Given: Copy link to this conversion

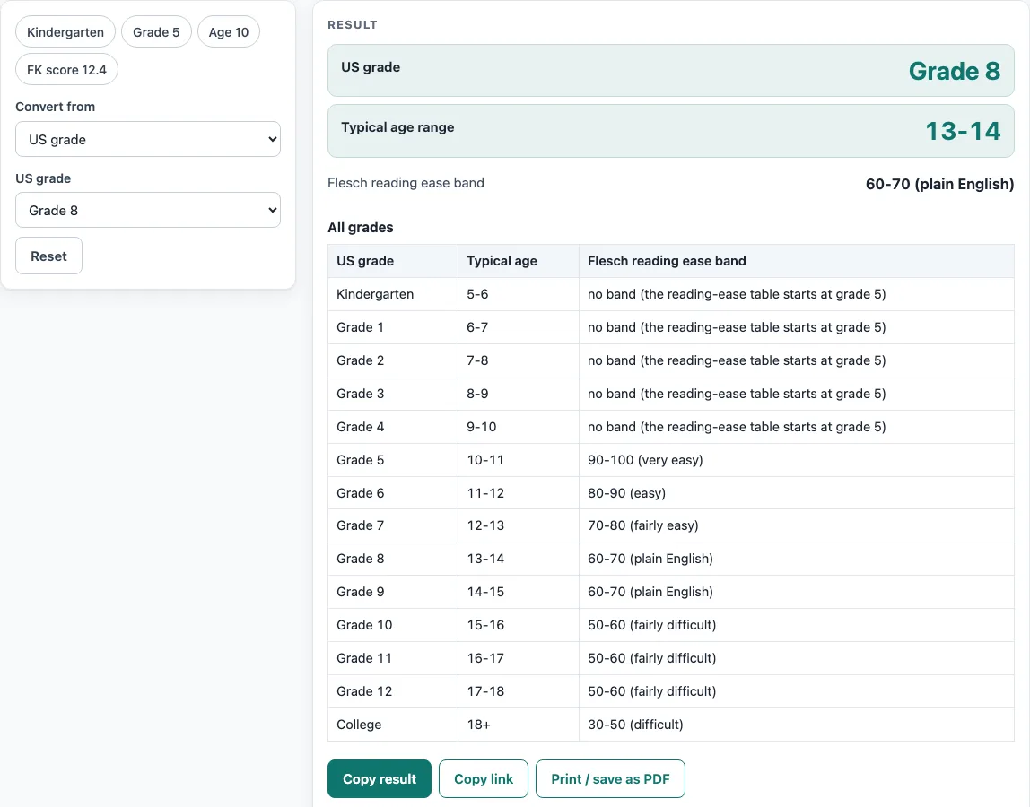Looking at the screenshot, I should (x=484, y=779).
